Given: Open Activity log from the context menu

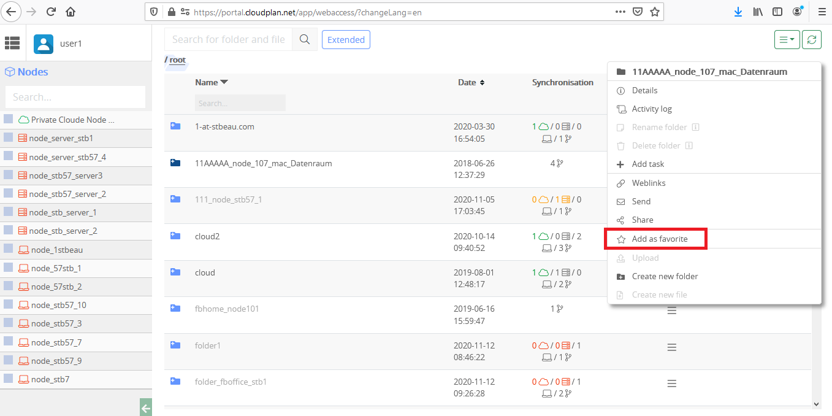Looking at the screenshot, I should [x=652, y=109].
